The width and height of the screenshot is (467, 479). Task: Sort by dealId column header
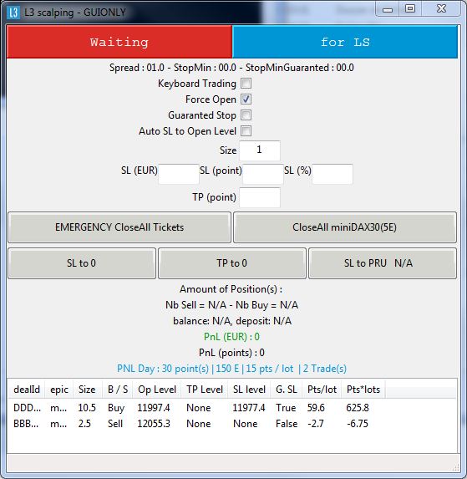point(27,390)
